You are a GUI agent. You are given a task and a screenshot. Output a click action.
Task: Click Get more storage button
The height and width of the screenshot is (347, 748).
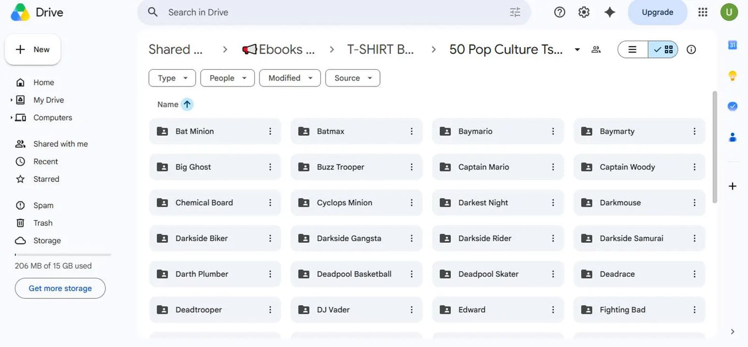tap(60, 288)
